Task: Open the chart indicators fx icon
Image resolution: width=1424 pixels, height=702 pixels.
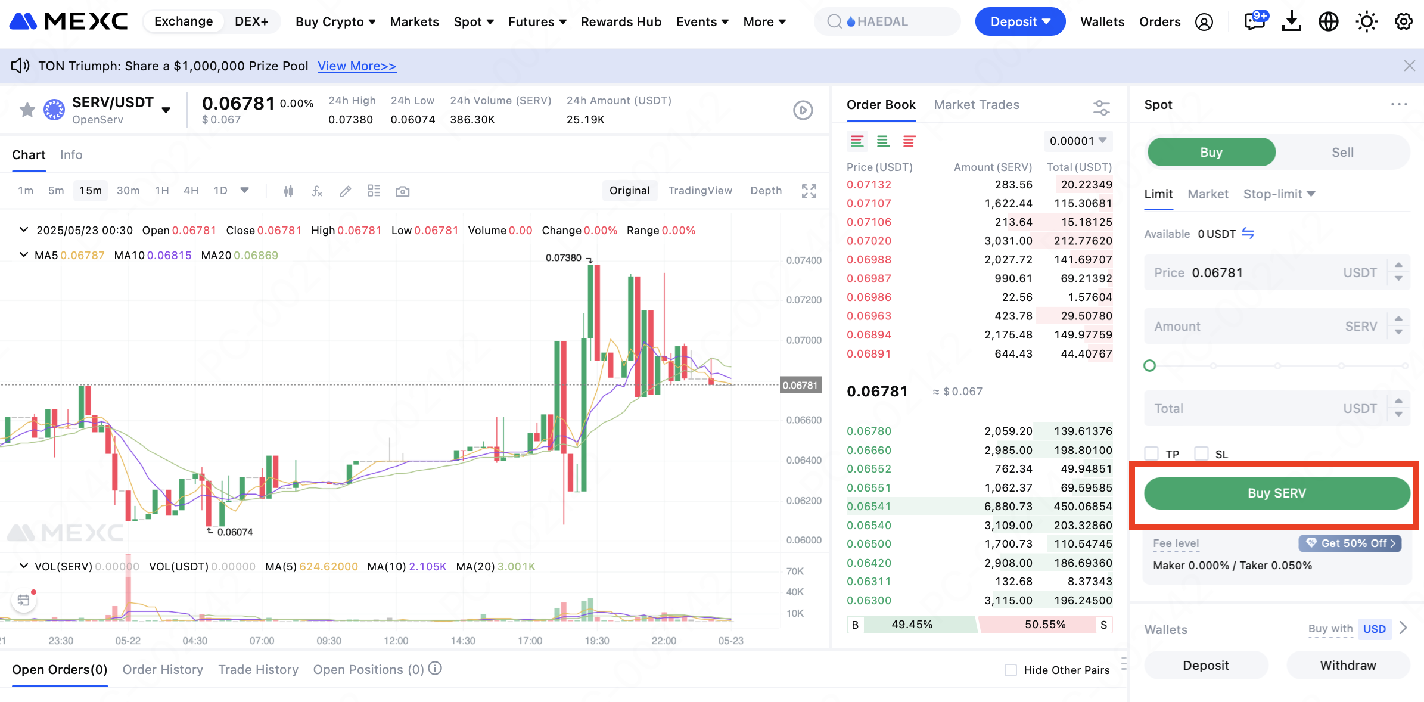Action: (x=317, y=191)
